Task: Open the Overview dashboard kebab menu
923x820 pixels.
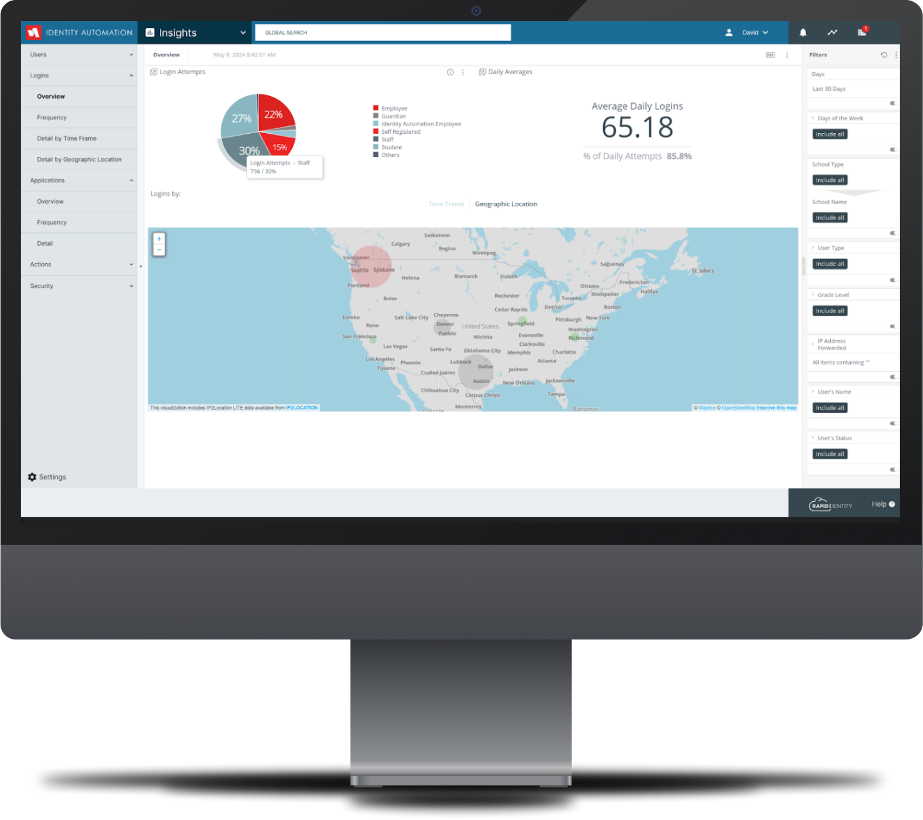Action: click(x=787, y=55)
